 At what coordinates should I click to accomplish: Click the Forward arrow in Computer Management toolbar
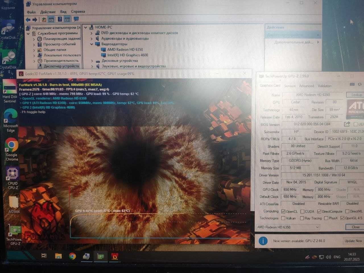pos(35,20)
